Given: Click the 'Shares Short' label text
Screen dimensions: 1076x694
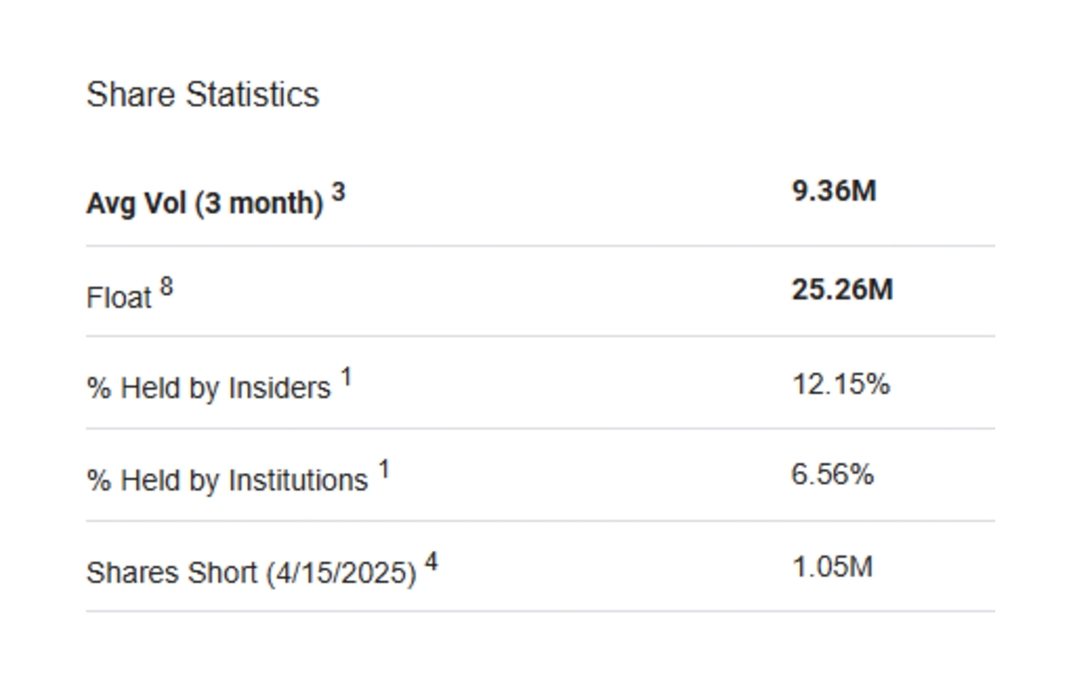Looking at the screenshot, I should pyautogui.click(x=171, y=574).
